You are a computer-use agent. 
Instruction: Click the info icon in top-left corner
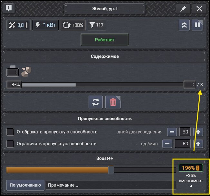pyautogui.click(x=9, y=8)
